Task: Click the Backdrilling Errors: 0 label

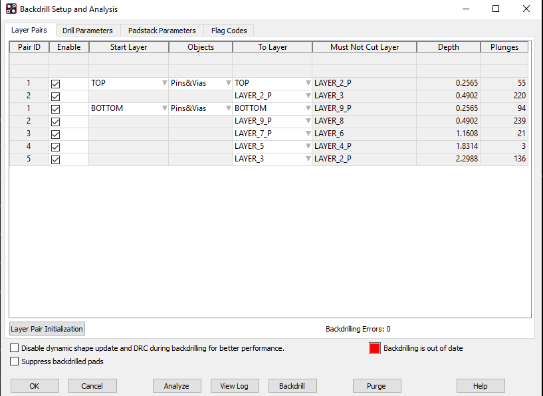Action: pos(358,329)
